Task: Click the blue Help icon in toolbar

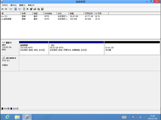Action: coord(16,9)
